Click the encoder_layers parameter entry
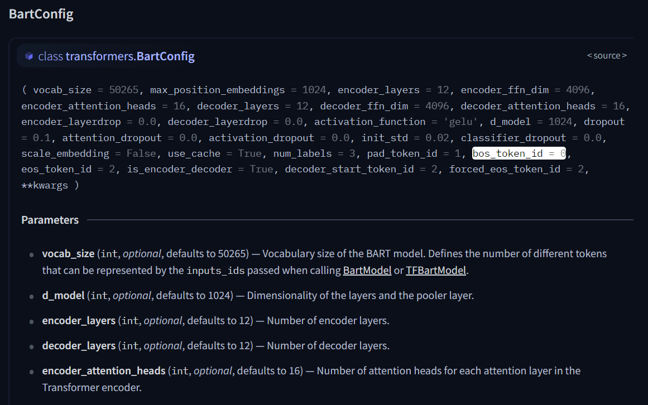 [78, 320]
